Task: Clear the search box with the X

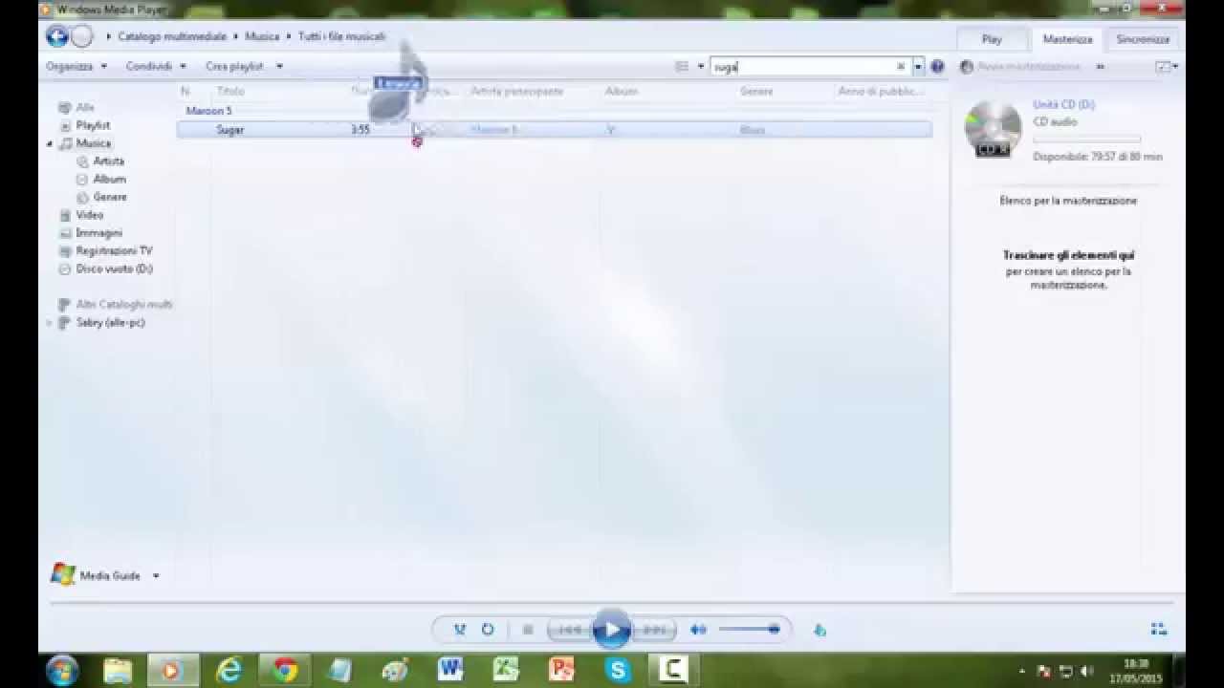Action: [900, 67]
